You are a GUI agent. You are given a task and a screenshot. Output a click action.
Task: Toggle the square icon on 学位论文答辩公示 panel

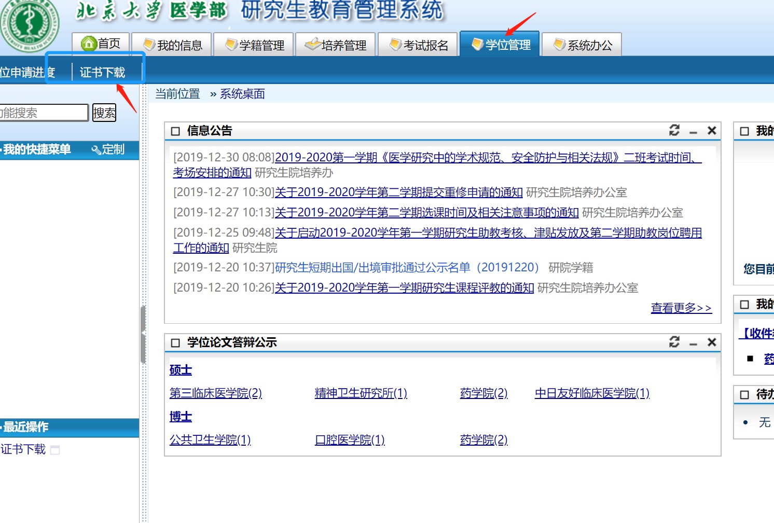(x=175, y=343)
